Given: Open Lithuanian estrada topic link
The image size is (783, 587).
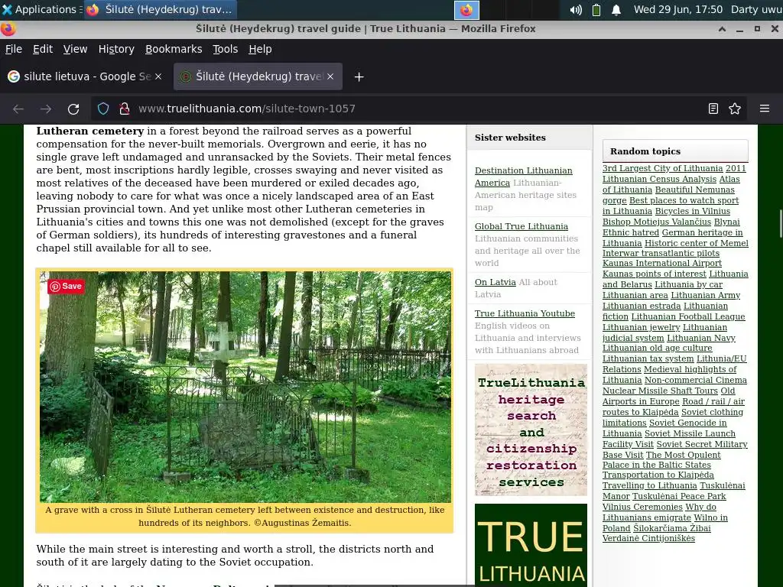Looking at the screenshot, I should 642,306.
